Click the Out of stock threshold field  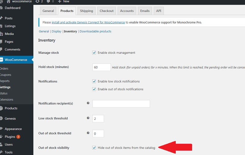[x=98, y=134]
